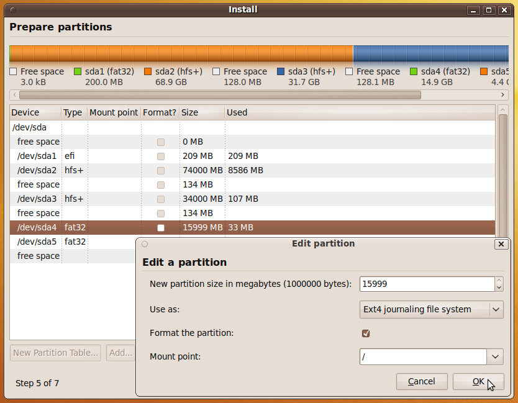The height and width of the screenshot is (403, 518).
Task: Click the sda3 (hfs+) blue legend swatch
Action: 281,71
